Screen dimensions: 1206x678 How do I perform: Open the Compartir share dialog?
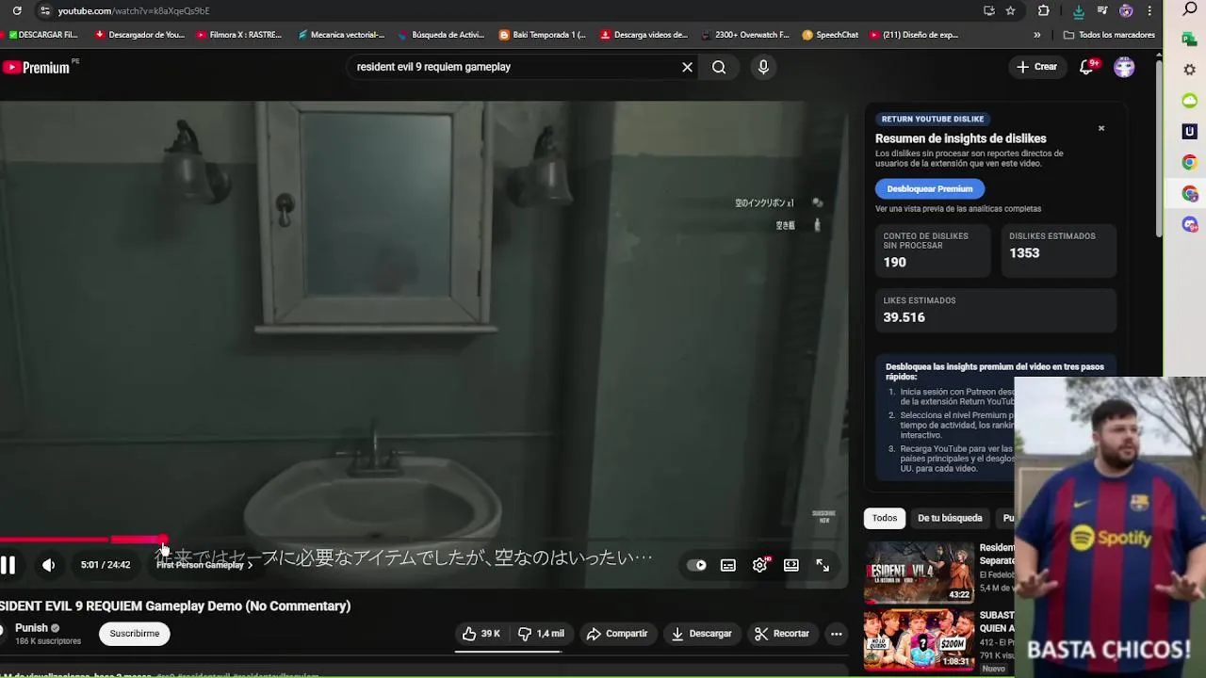click(617, 634)
